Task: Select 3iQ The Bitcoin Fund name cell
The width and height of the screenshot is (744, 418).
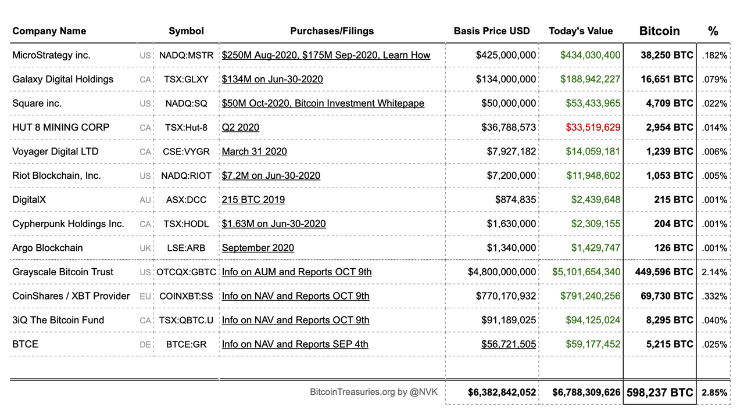Action: point(58,320)
